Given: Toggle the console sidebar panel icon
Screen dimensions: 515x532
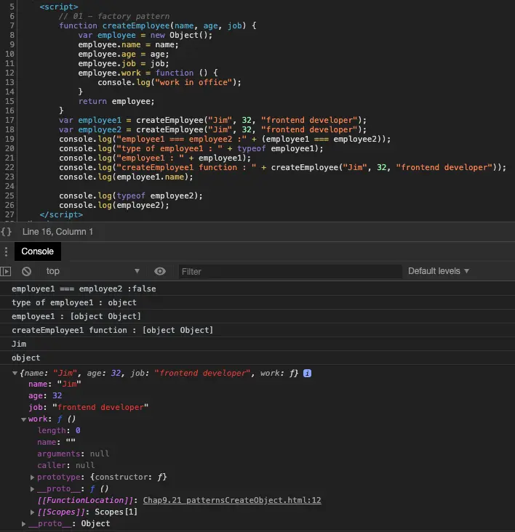Looking at the screenshot, I should tap(6, 271).
